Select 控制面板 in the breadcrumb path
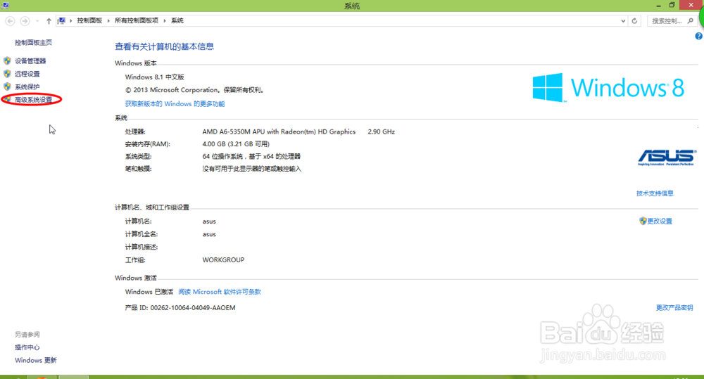This screenshot has height=379, width=704. pos(89,20)
